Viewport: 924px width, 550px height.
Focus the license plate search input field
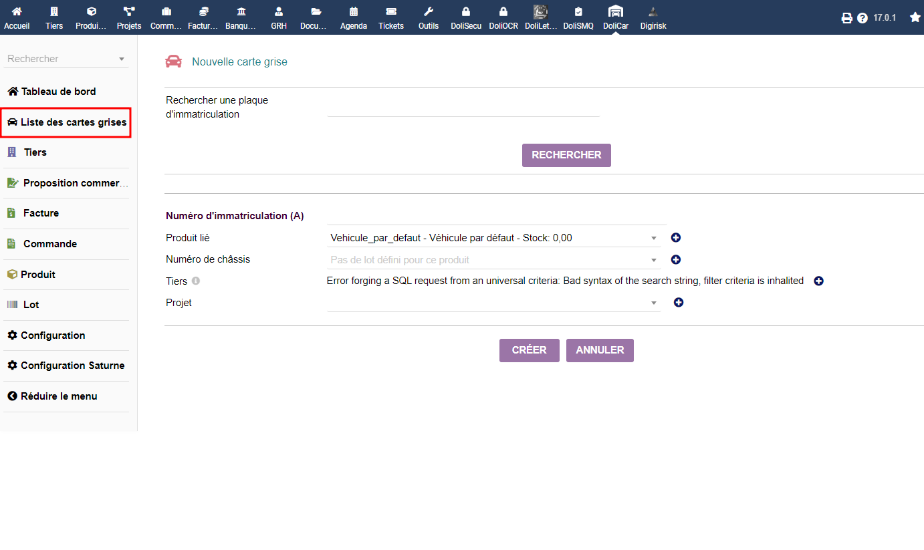click(x=463, y=108)
